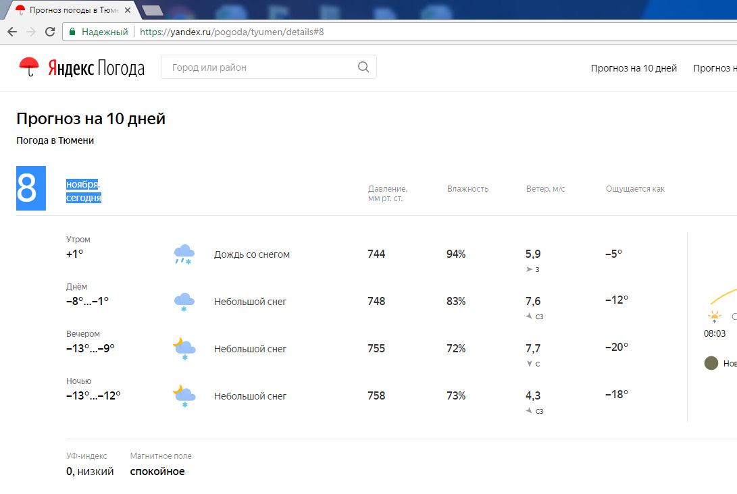Viewport: 737px width, 494px height.
Task: Click pressure value 748
Action: tap(376, 301)
